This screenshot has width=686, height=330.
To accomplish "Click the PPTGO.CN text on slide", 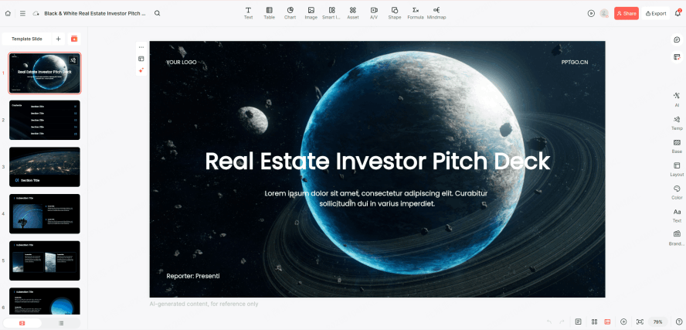I will coord(575,62).
